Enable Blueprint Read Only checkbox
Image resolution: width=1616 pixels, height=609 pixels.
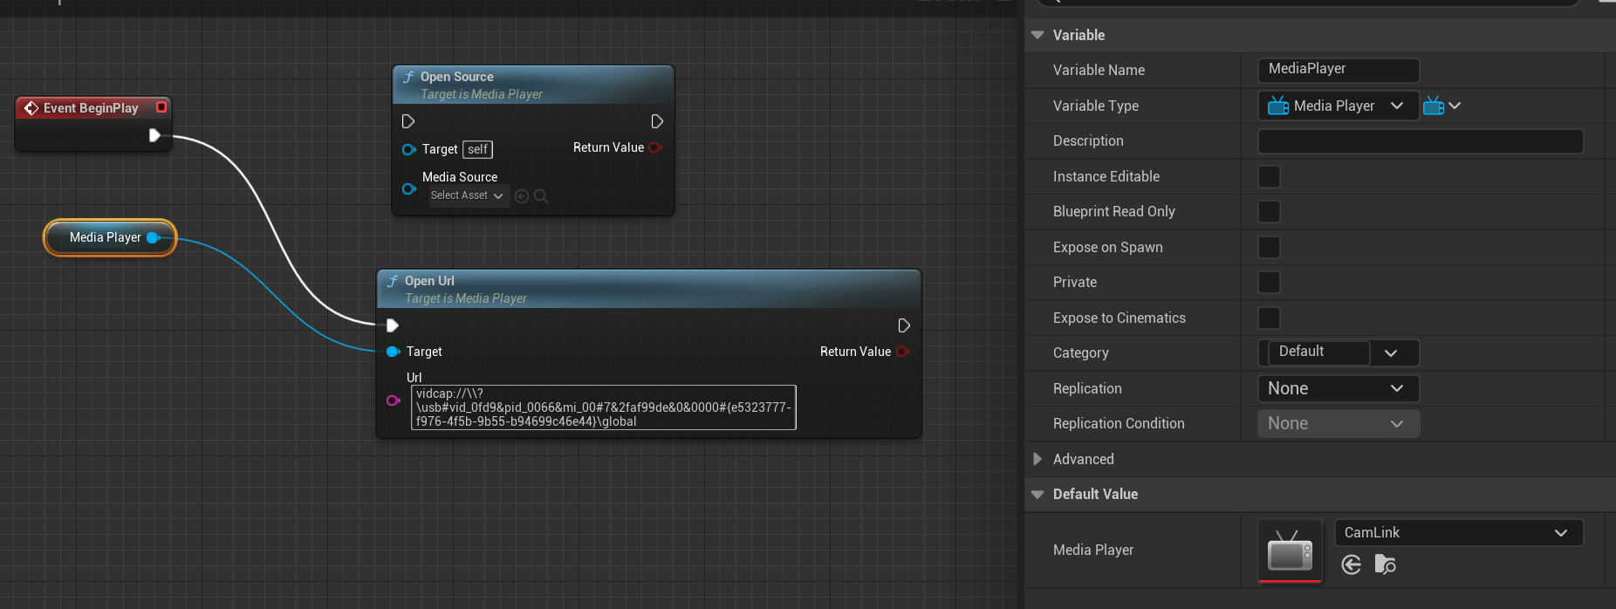(1269, 211)
